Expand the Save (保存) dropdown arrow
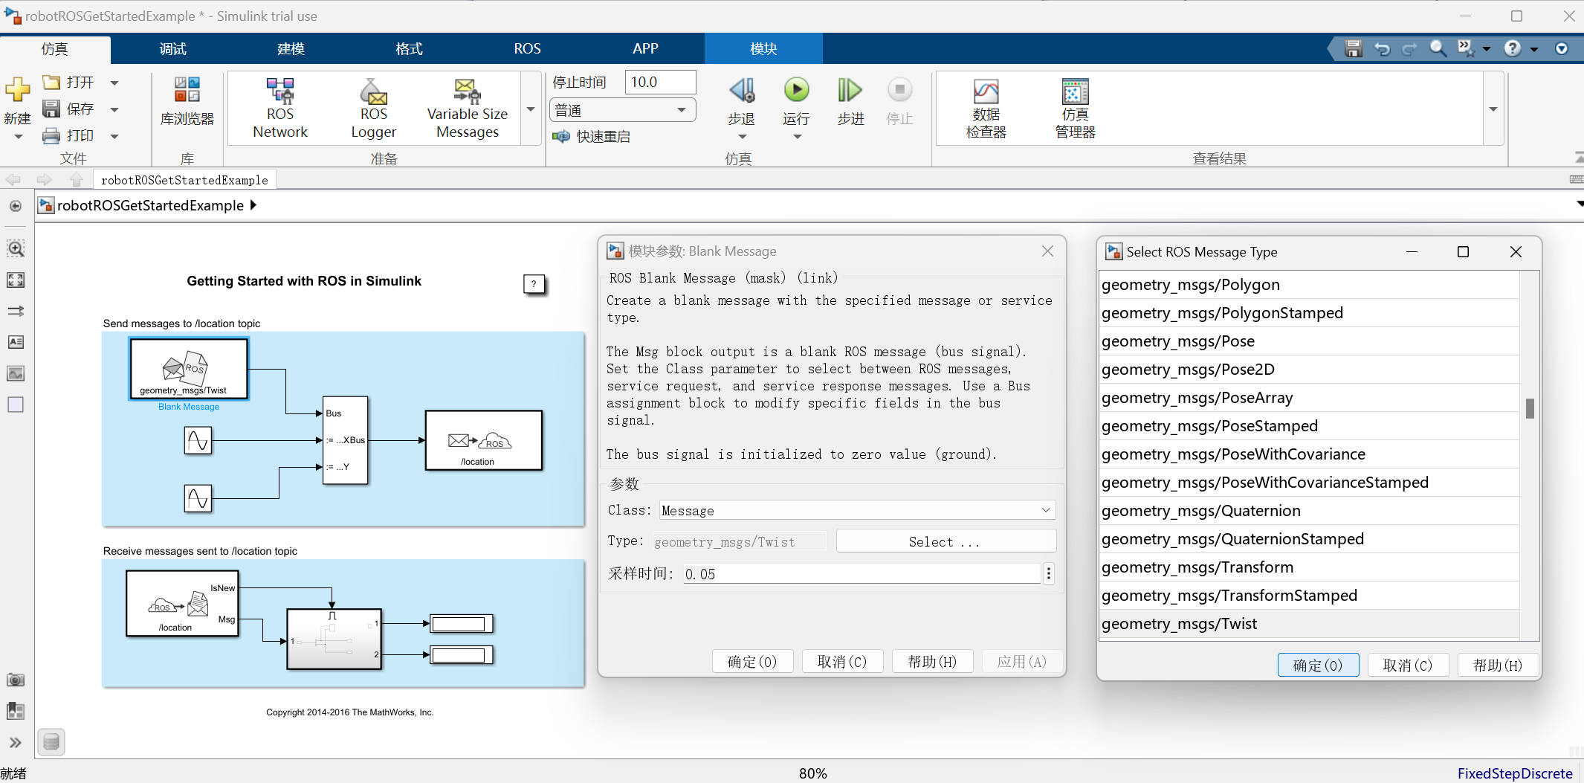Screen dimensions: 1584x783 coord(114,109)
